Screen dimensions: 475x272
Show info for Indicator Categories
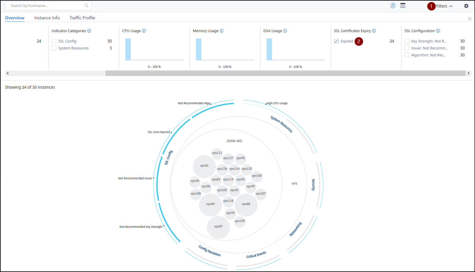89,31
